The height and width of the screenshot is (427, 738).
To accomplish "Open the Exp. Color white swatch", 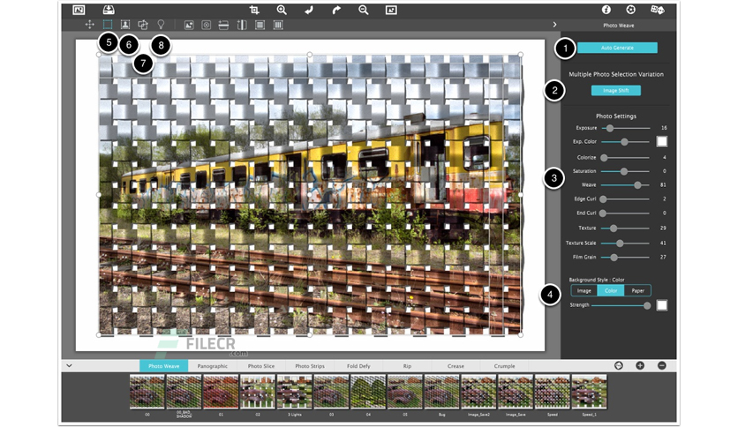I will coord(662,141).
